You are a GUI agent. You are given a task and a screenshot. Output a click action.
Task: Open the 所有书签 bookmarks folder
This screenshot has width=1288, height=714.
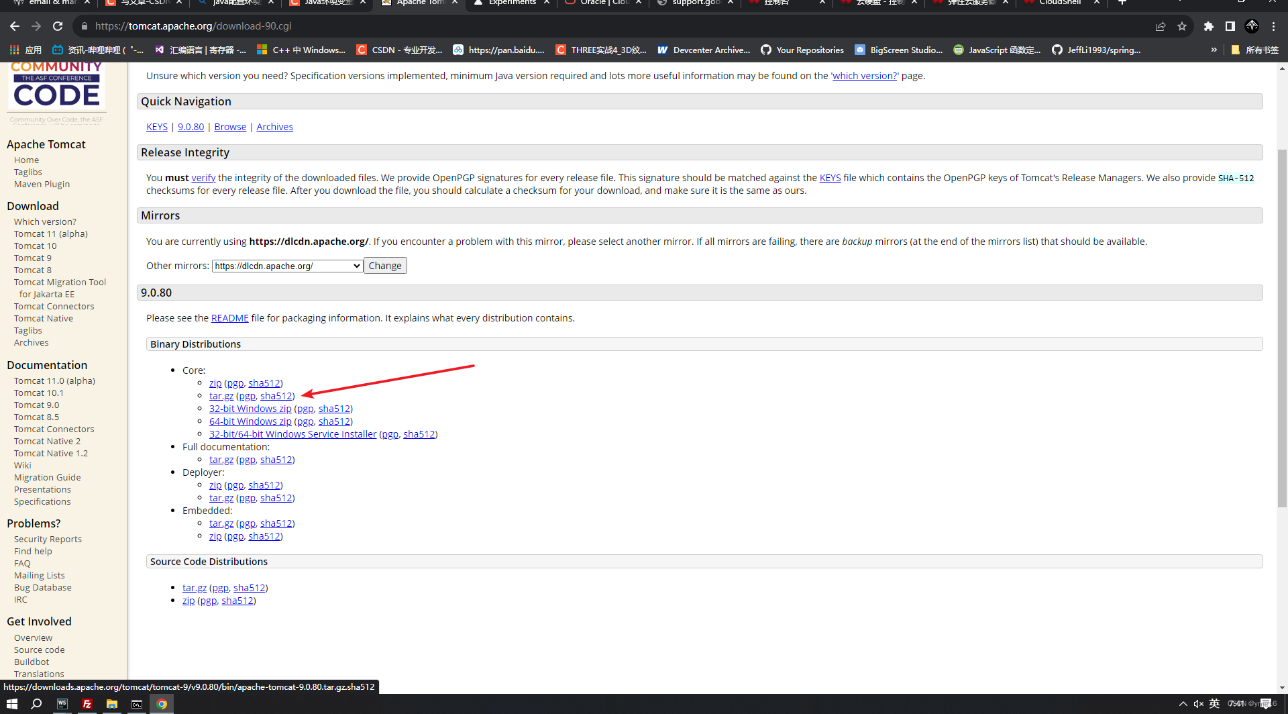[1255, 50]
